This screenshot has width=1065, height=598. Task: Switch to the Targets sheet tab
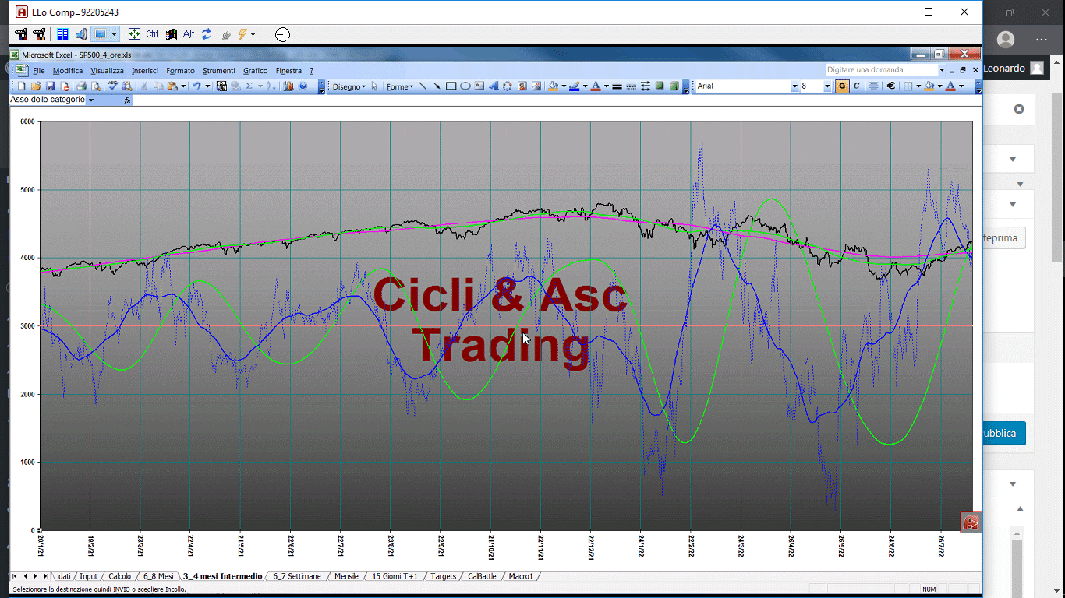[x=444, y=576]
